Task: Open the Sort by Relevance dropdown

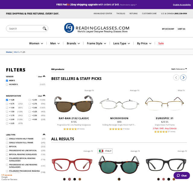Action: [179, 69]
